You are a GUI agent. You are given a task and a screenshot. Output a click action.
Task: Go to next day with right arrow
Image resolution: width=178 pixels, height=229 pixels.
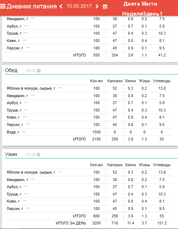coord(97,6)
